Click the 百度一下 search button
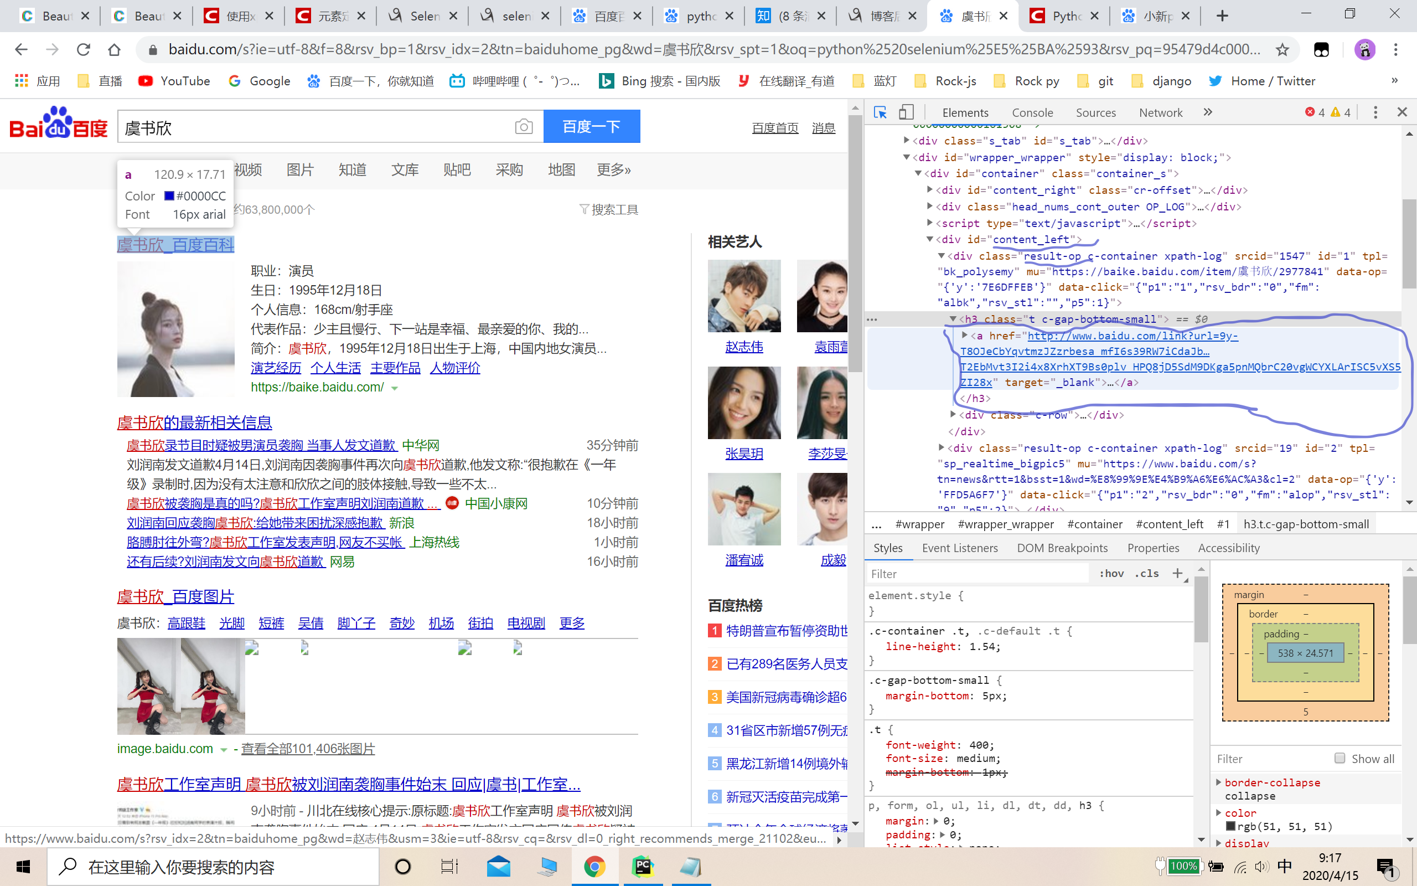 591,126
